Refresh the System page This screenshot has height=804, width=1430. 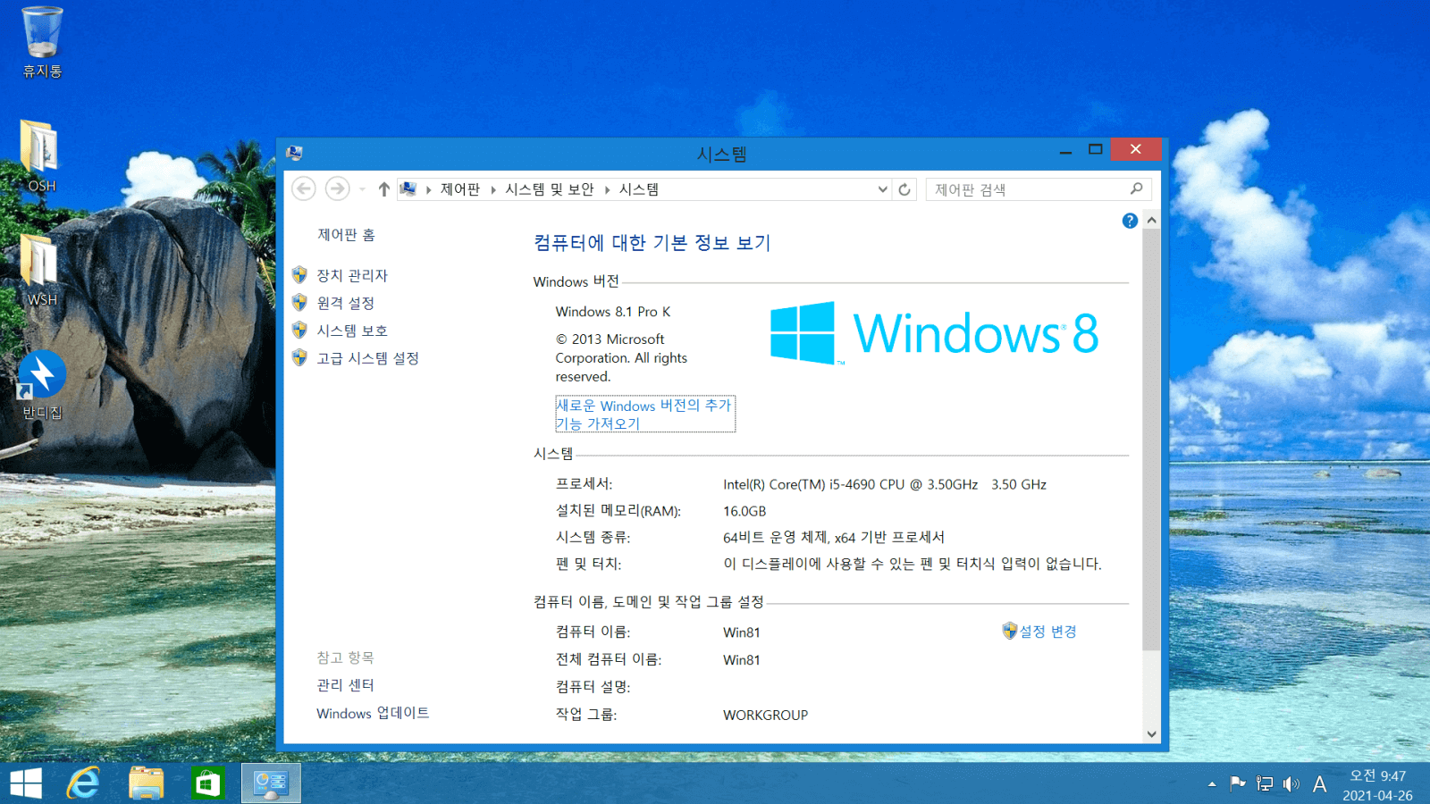tap(904, 189)
